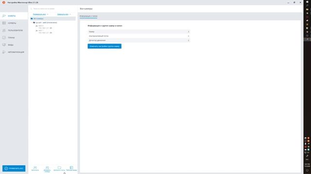311x174 pixels.
Task: Open the notification center in the taskbar
Action: pos(307,171)
